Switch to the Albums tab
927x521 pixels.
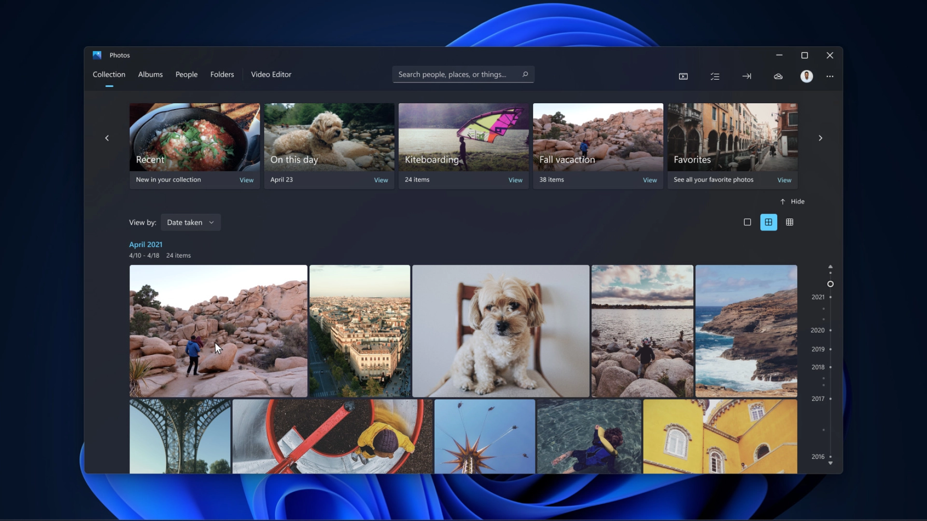[x=150, y=74]
